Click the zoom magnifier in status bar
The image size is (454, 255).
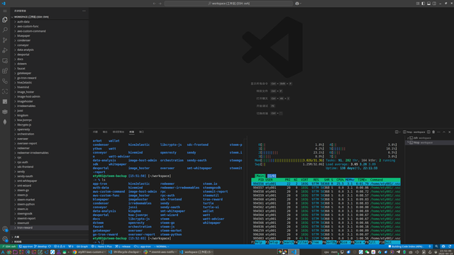point(437,246)
